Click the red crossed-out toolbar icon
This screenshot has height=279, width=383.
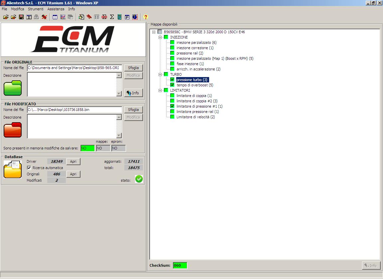[44, 17]
